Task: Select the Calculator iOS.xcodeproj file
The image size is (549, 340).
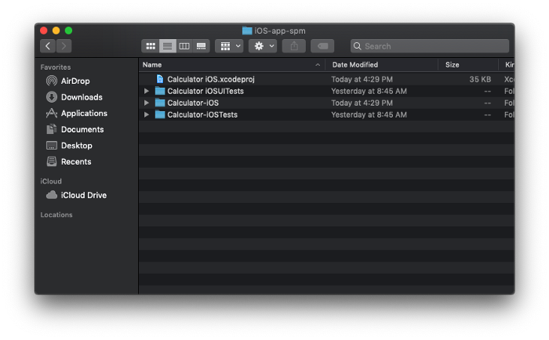Action: pos(326,79)
